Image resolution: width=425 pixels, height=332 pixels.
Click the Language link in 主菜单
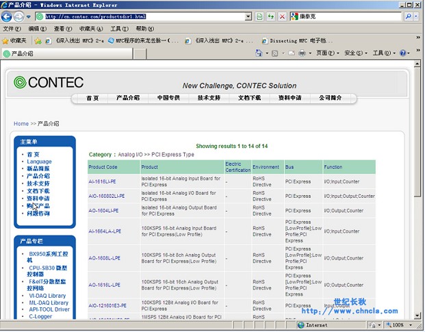click(39, 162)
